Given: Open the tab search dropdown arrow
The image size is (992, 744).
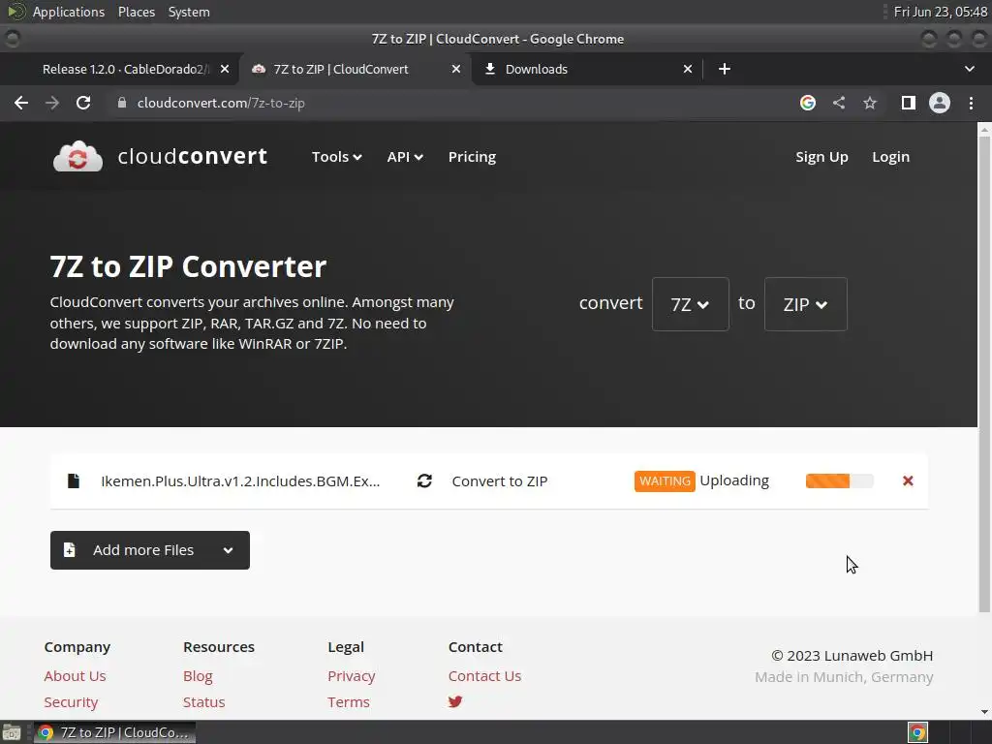Looking at the screenshot, I should 969,69.
